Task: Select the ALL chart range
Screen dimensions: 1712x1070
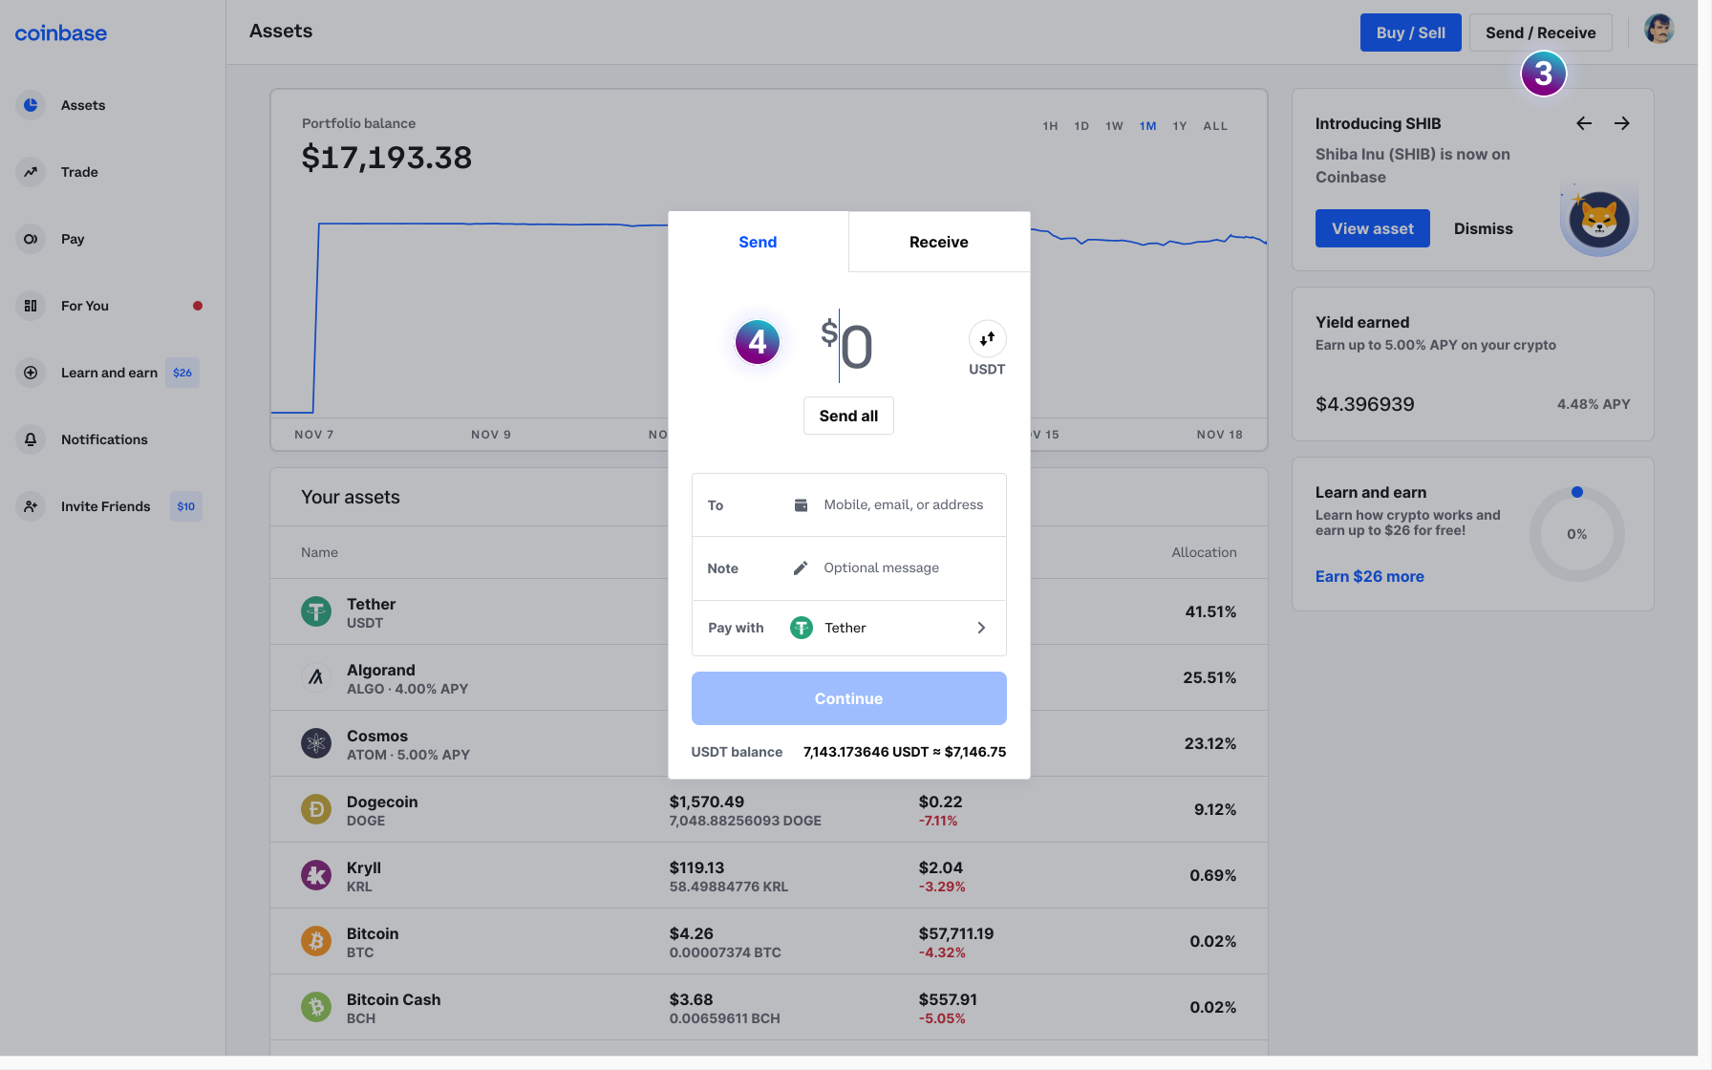Action: tap(1215, 126)
